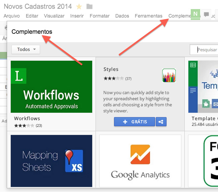
Task: Click the Styles colored pencils icon
Action: coord(169,75)
